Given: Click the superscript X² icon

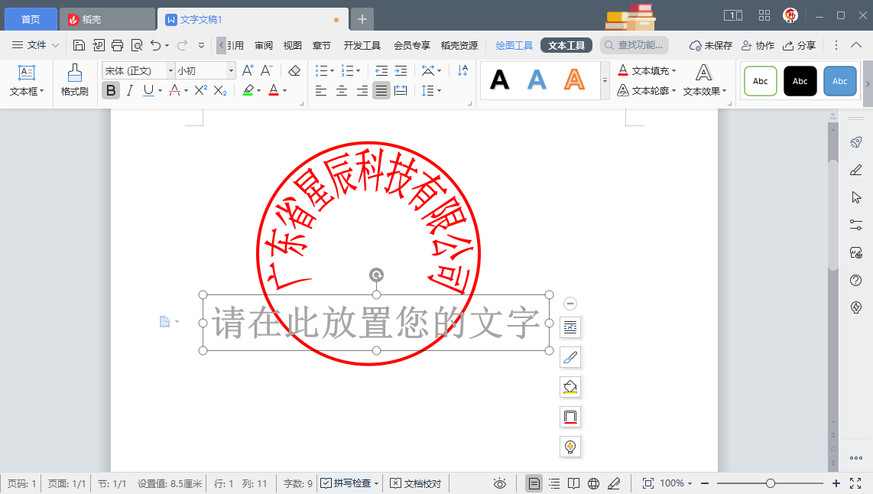Looking at the screenshot, I should [x=200, y=90].
